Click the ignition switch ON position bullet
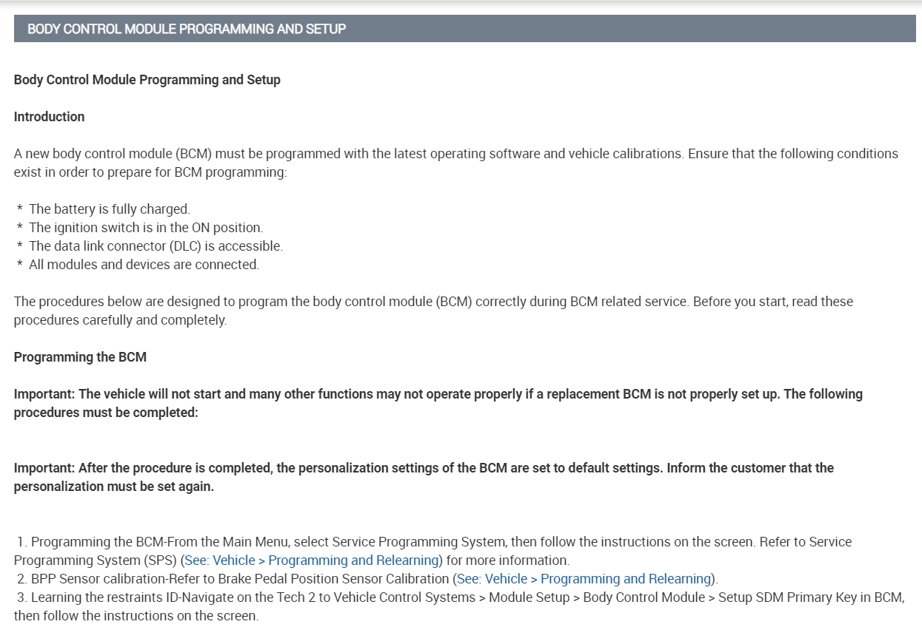The image size is (922, 630). [145, 228]
